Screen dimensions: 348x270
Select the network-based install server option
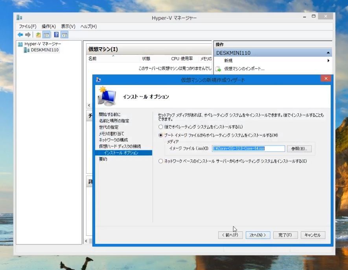click(x=160, y=161)
